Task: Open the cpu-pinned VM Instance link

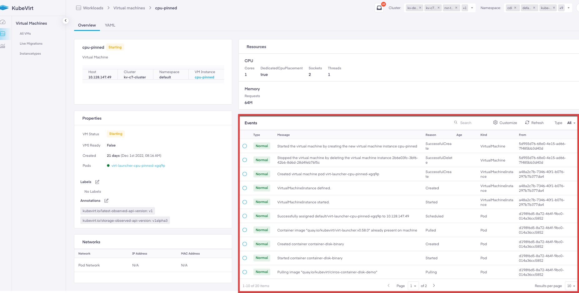Action: [x=204, y=77]
